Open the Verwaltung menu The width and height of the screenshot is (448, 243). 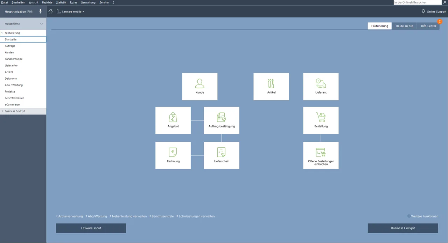point(88,2)
